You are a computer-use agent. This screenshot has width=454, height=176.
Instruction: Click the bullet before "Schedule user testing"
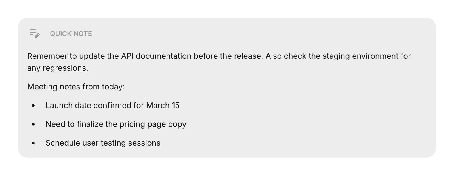coord(33,143)
